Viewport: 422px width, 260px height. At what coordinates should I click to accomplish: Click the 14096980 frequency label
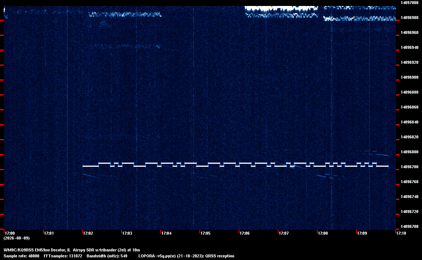410,18
